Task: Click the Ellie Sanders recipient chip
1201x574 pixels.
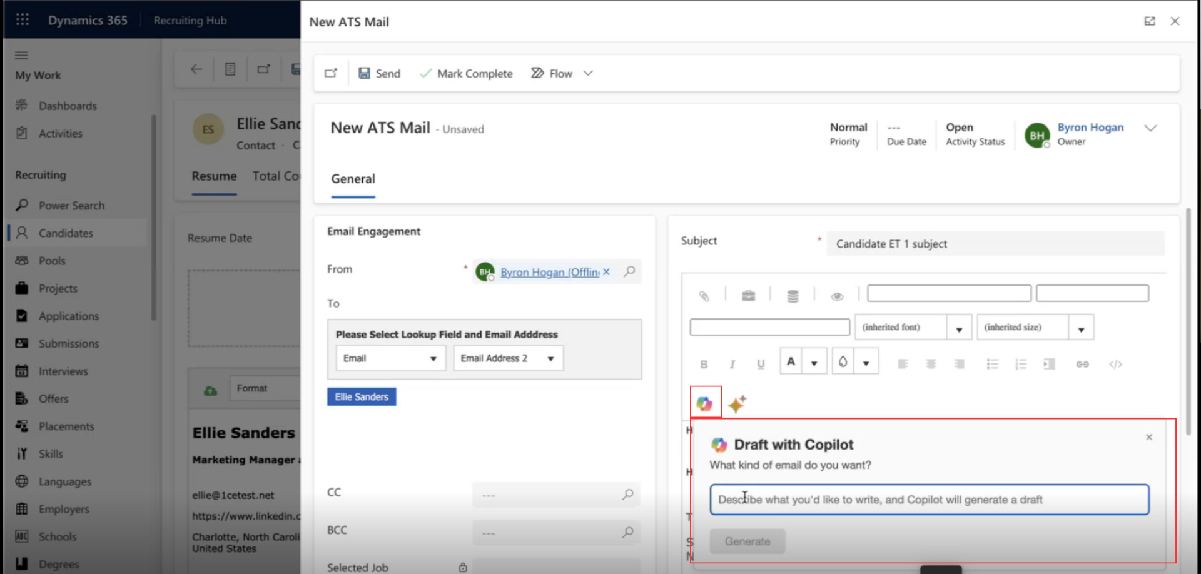Action: pyautogui.click(x=362, y=396)
